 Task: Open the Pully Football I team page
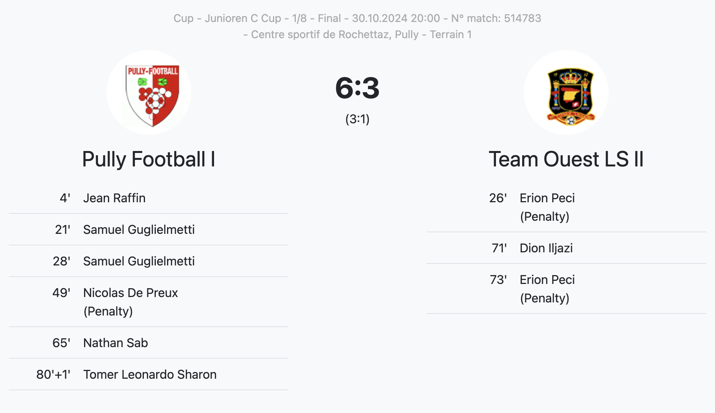149,159
